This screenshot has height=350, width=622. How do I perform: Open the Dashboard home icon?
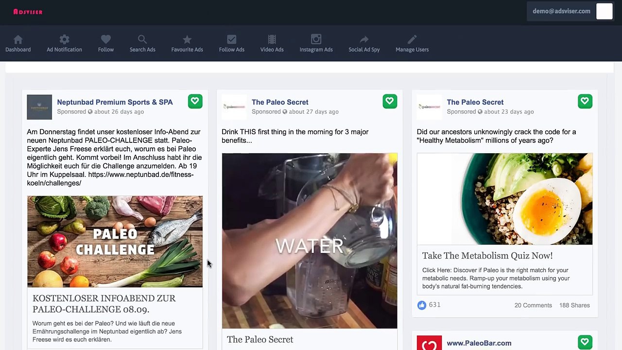18,39
